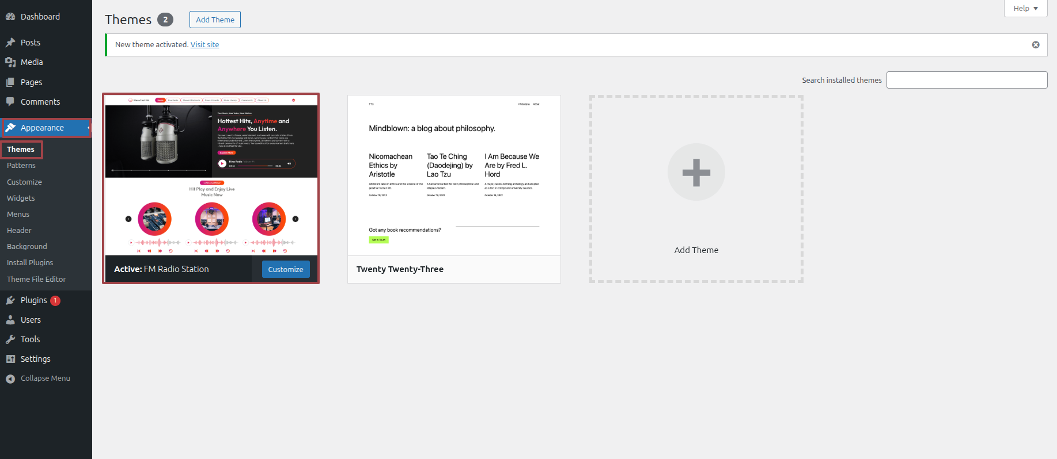The height and width of the screenshot is (459, 1057).
Task: Focus the Search installed themes field
Action: click(967, 80)
